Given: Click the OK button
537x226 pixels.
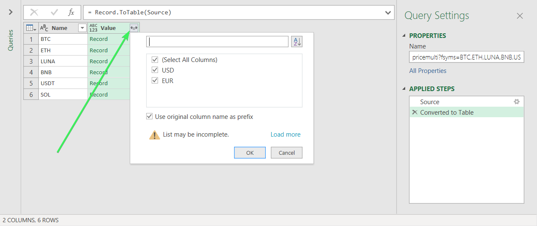Looking at the screenshot, I should 250,153.
